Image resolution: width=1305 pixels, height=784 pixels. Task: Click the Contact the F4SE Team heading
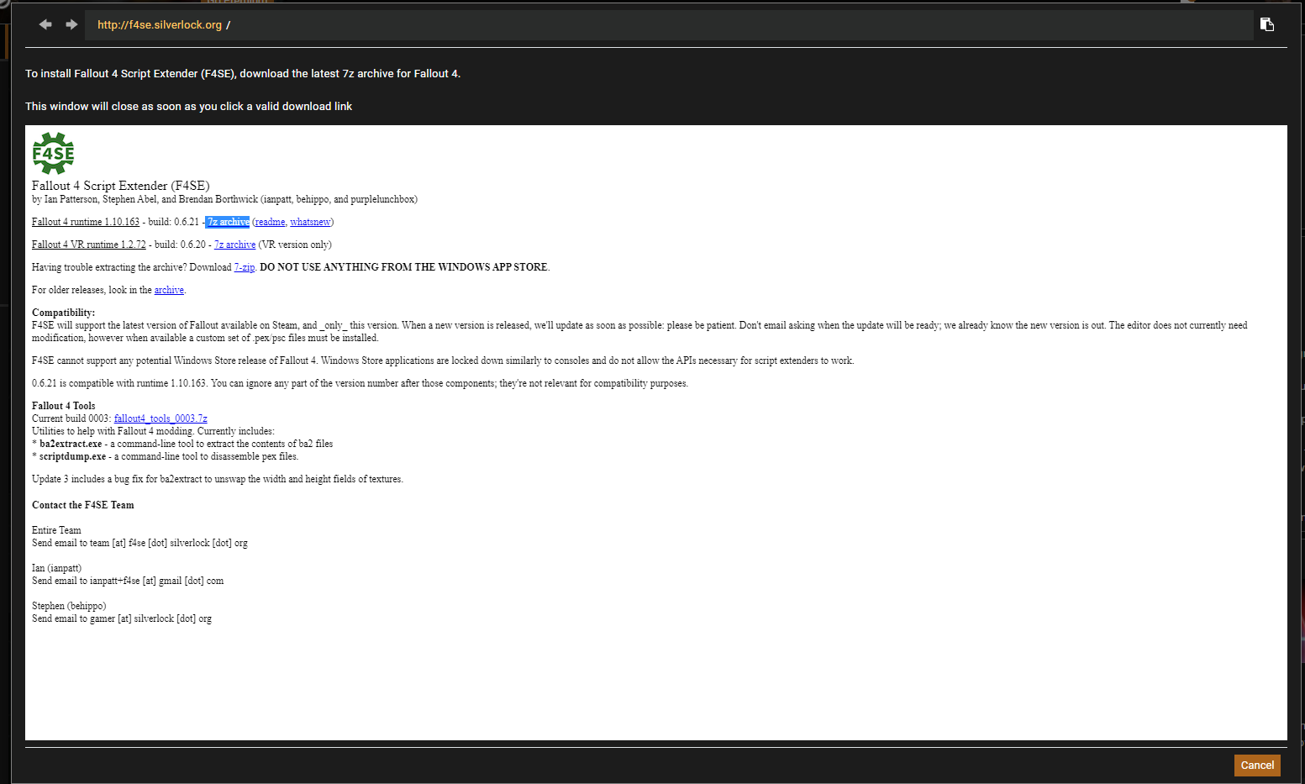point(83,505)
